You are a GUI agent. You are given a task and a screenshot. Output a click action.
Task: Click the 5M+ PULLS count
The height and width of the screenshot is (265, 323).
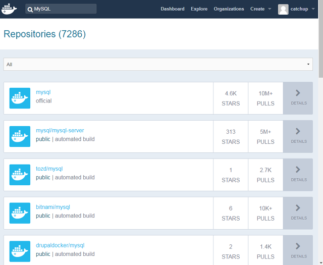[x=265, y=136]
